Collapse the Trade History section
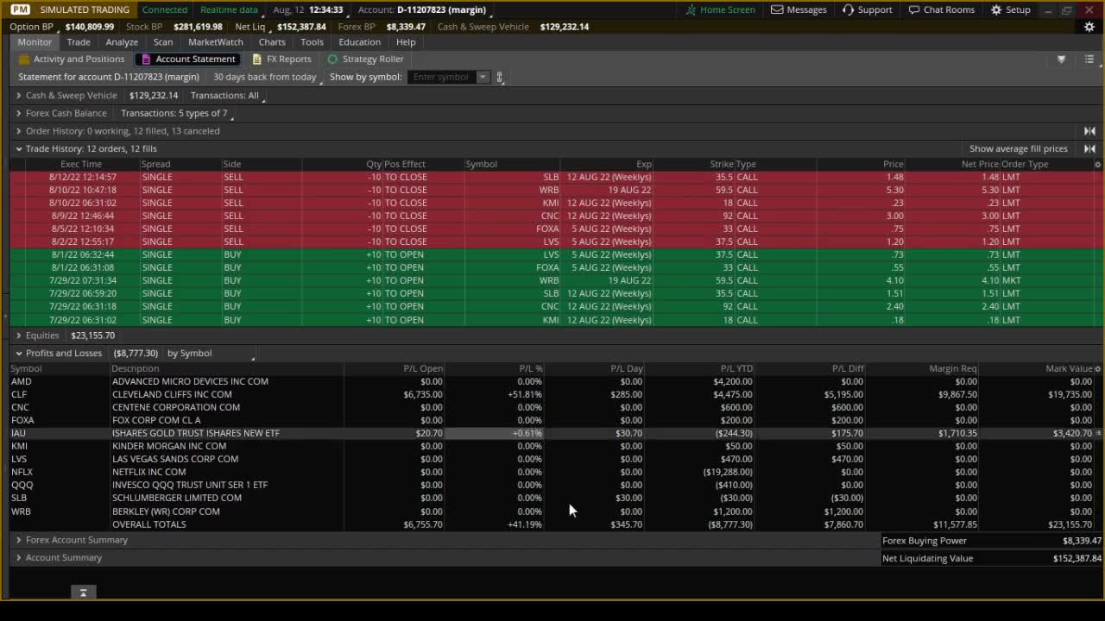Viewport: 1105px width, 621px height. [18, 148]
